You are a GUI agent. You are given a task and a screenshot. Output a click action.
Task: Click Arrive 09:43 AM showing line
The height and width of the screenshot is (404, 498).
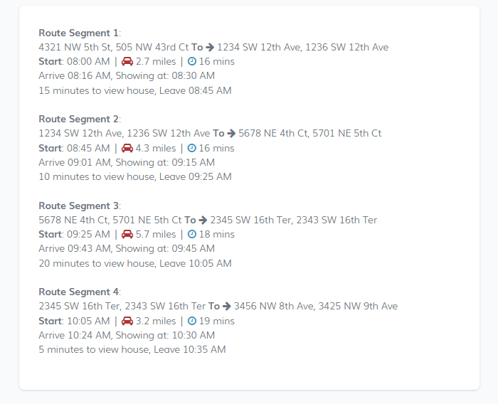pos(127,248)
